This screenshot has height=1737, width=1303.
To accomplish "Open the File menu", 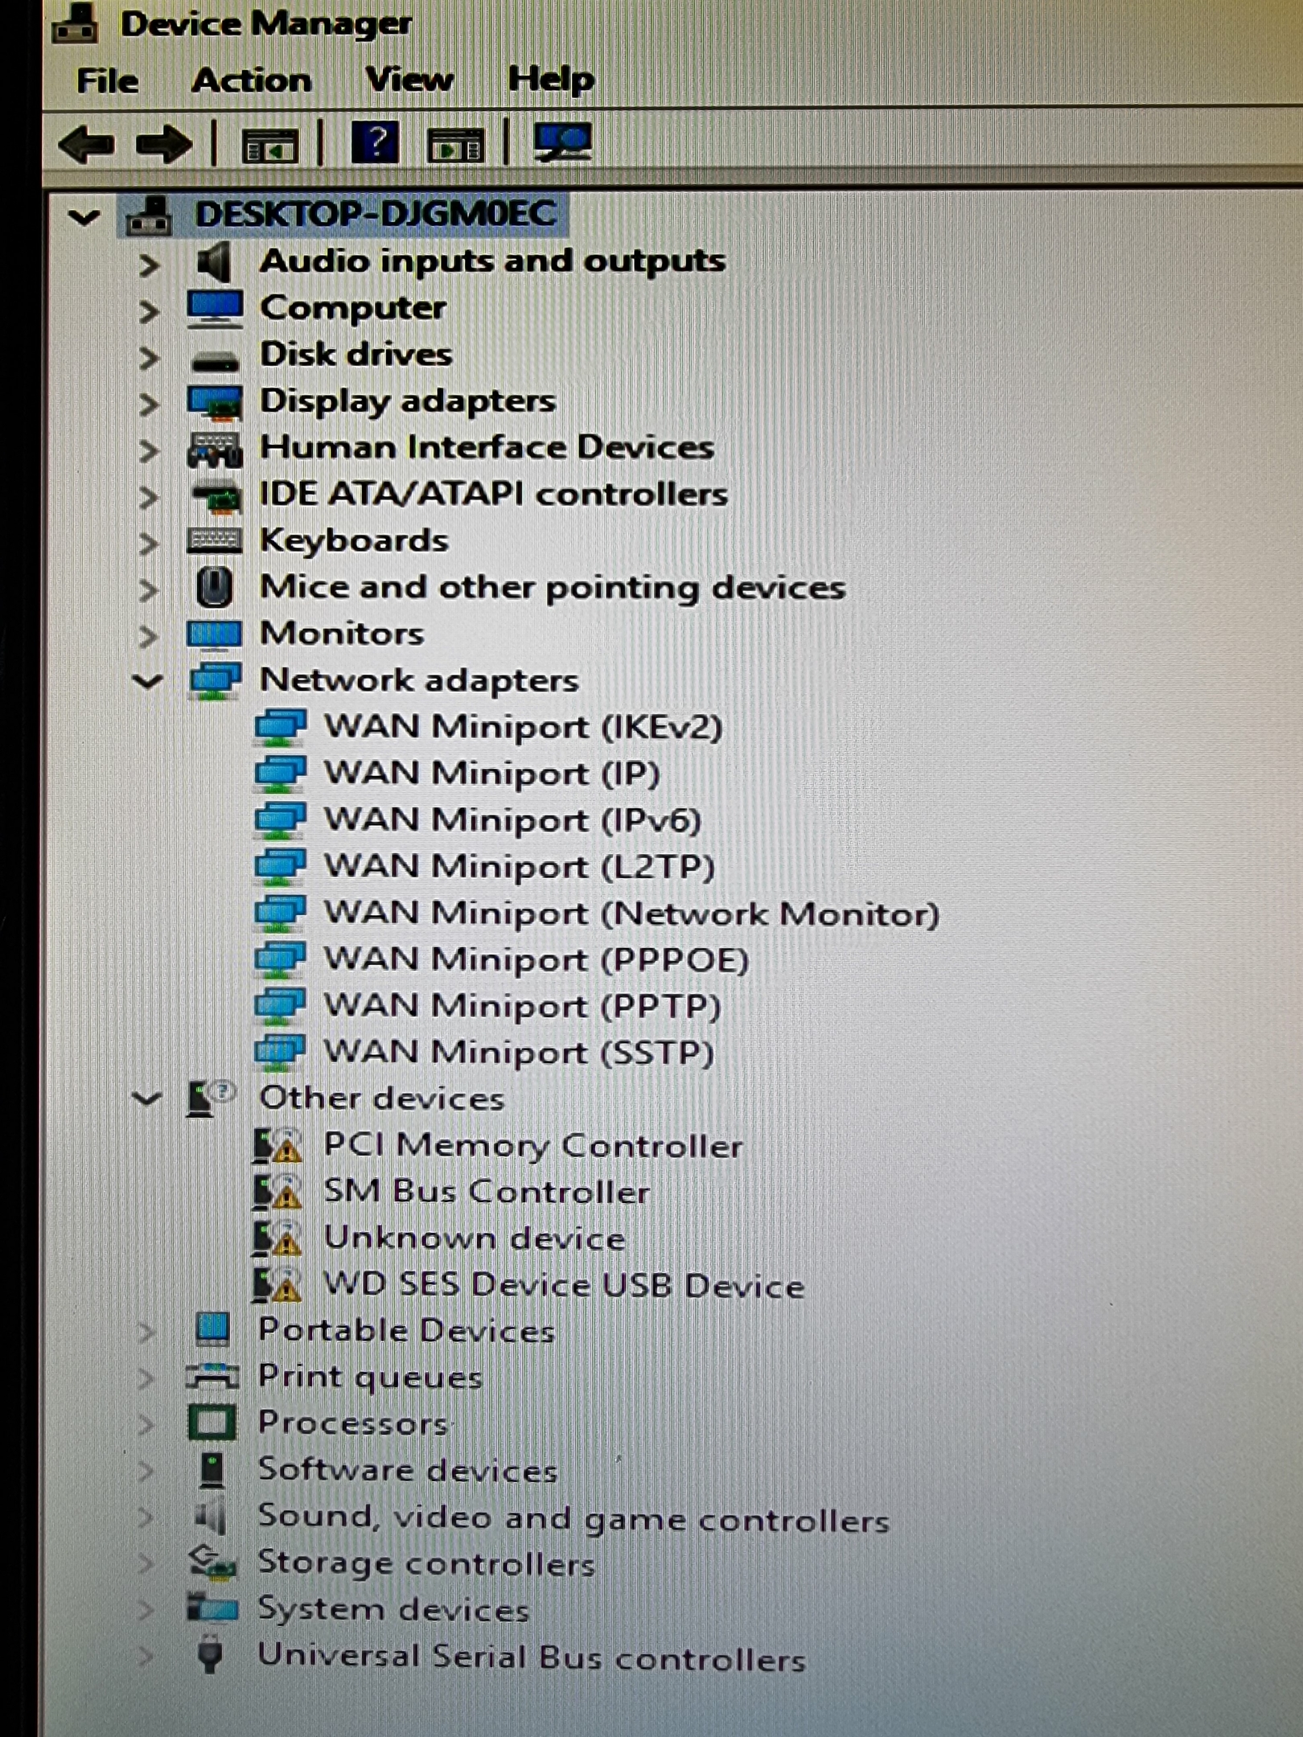I will click(107, 80).
